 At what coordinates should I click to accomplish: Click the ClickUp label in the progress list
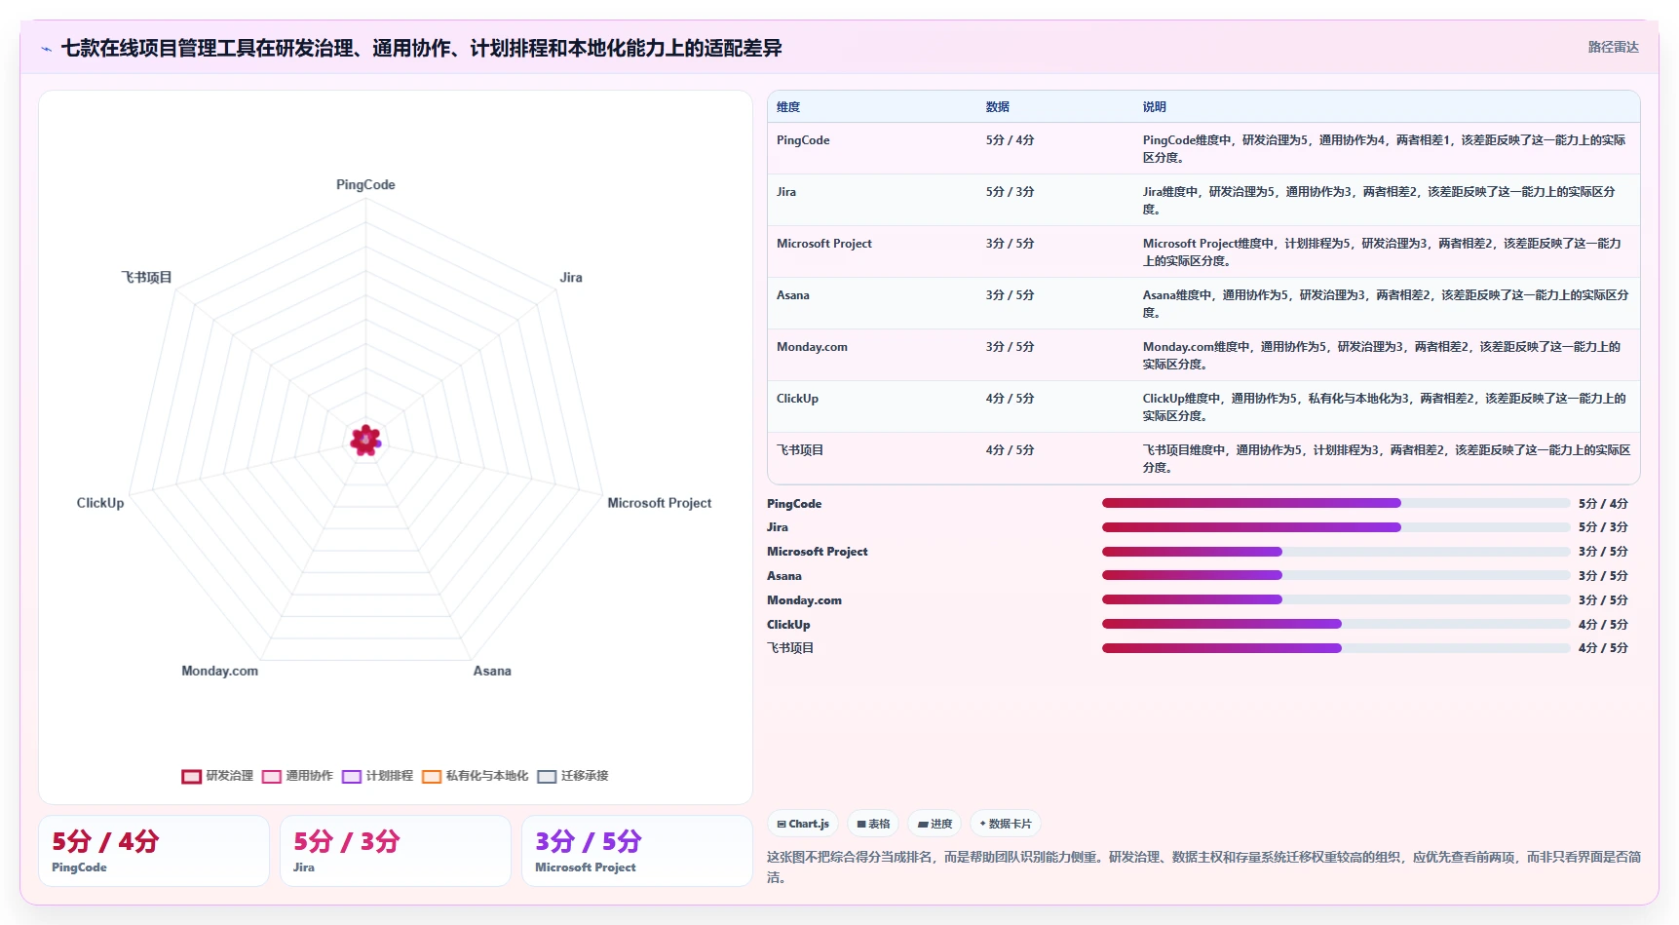788,625
